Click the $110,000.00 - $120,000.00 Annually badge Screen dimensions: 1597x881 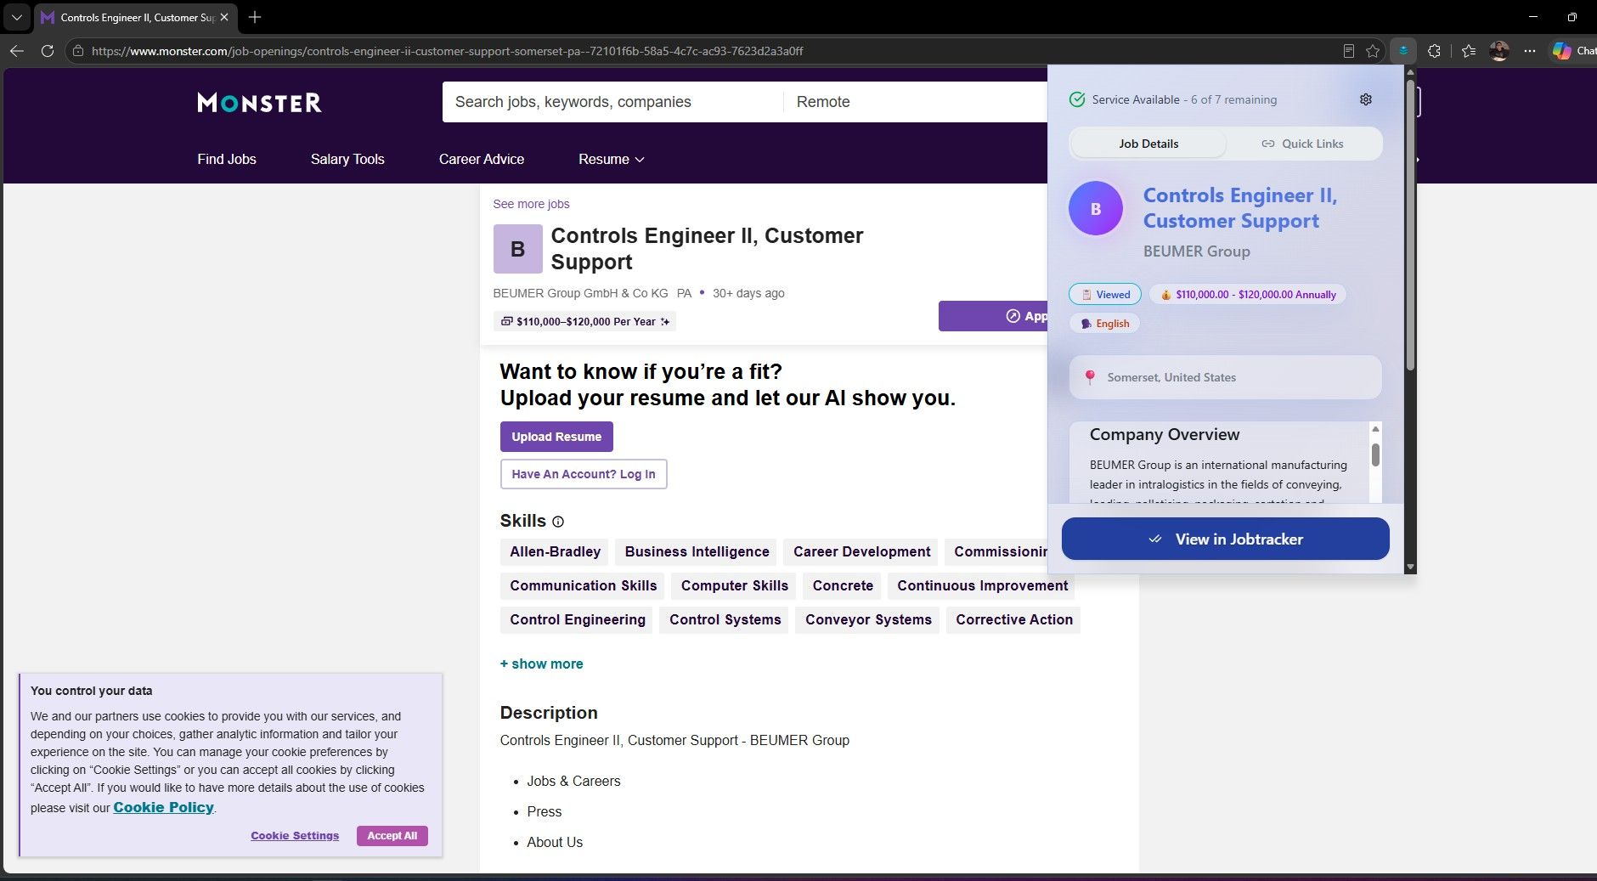1248,294
